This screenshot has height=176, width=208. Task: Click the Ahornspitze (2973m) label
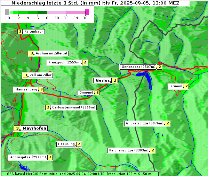click(28, 157)
